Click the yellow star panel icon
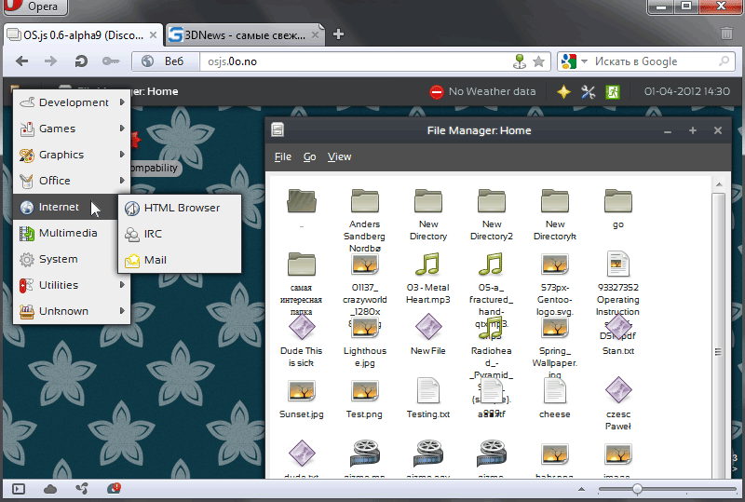The height and width of the screenshot is (502, 745). click(x=563, y=92)
